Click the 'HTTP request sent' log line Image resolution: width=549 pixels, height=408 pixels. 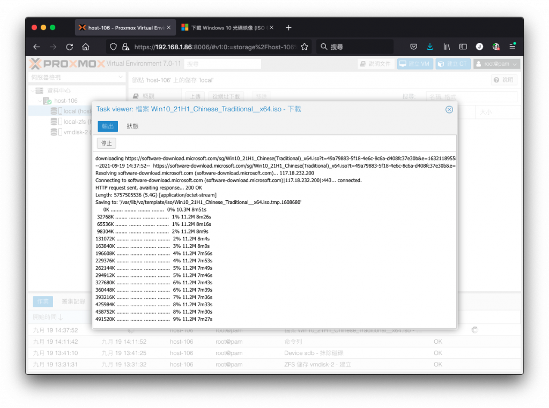coord(149,188)
